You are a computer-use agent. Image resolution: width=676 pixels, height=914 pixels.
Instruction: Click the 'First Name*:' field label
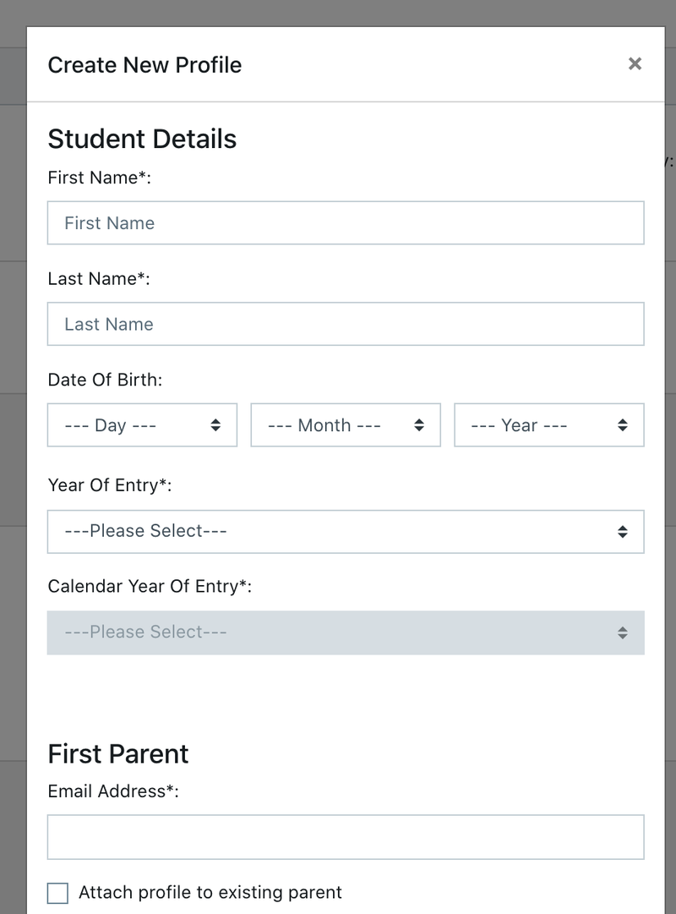point(99,178)
